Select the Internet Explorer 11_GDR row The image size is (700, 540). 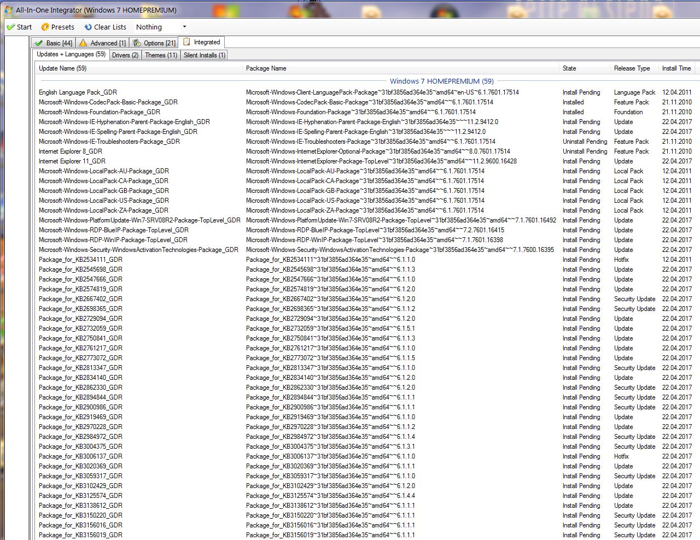click(x=365, y=161)
